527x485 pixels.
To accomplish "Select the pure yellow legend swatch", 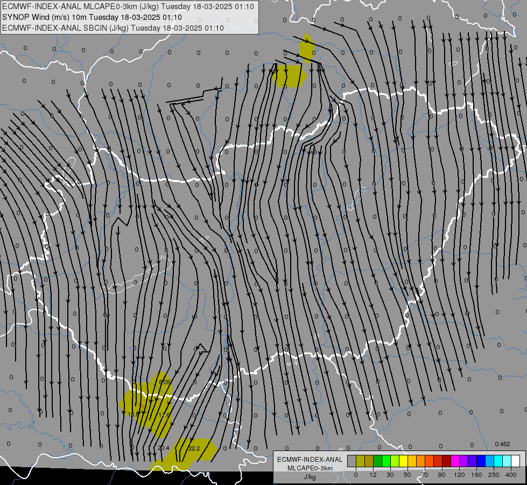I will [x=404, y=461].
